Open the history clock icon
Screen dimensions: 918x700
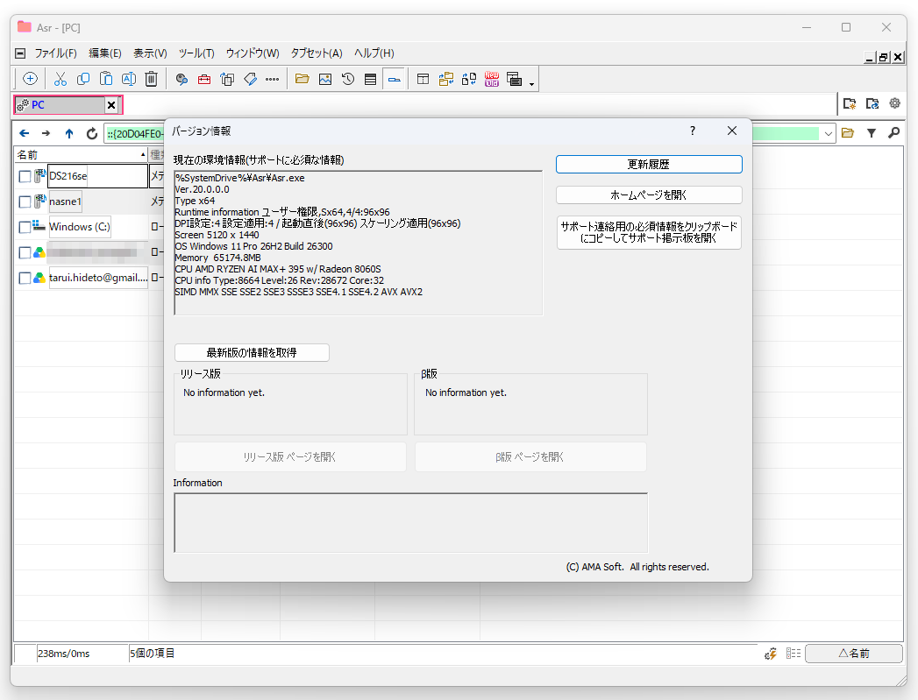(348, 79)
